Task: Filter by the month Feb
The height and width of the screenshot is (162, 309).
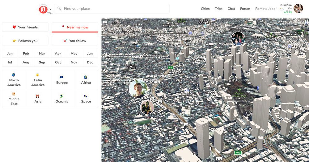Action: coord(26,53)
